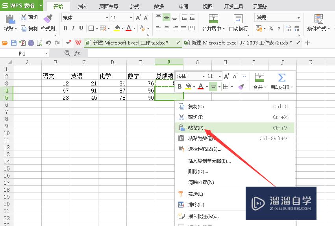The height and width of the screenshot is (226, 335).
Task: Click the ribbon red font color swatch
Action: pyautogui.click(x=129, y=28)
